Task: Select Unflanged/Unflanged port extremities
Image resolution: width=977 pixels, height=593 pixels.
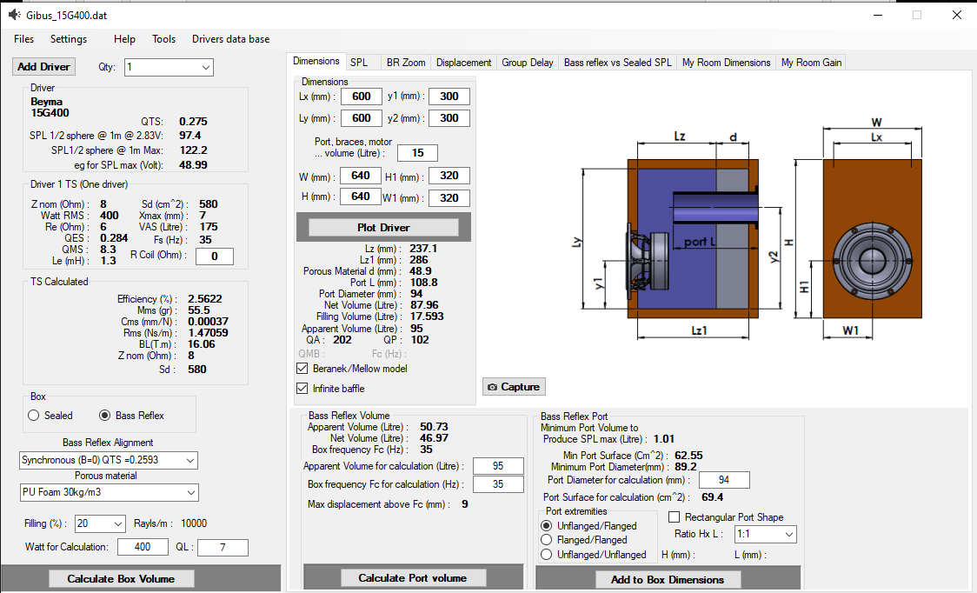Action: click(x=547, y=555)
